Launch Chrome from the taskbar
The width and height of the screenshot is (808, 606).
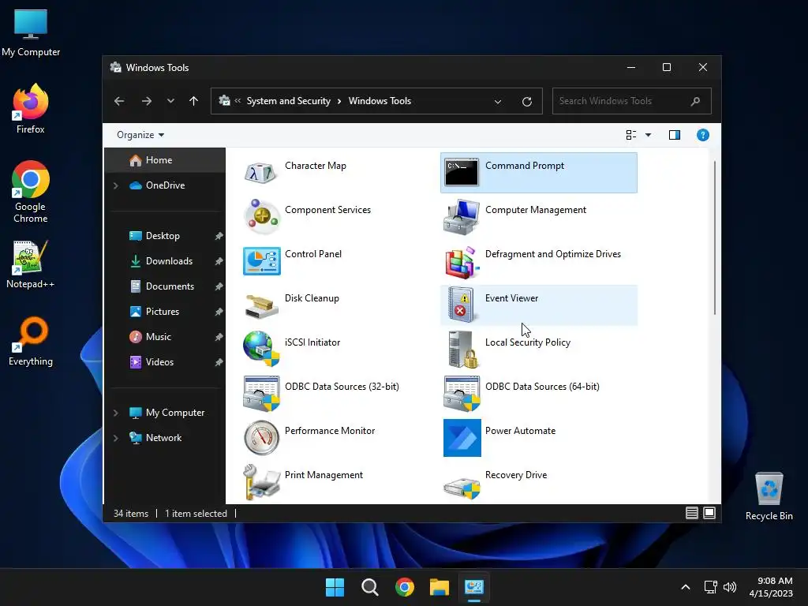coord(405,587)
